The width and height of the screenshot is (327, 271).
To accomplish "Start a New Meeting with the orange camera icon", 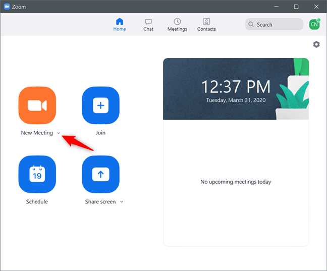I will pos(37,105).
